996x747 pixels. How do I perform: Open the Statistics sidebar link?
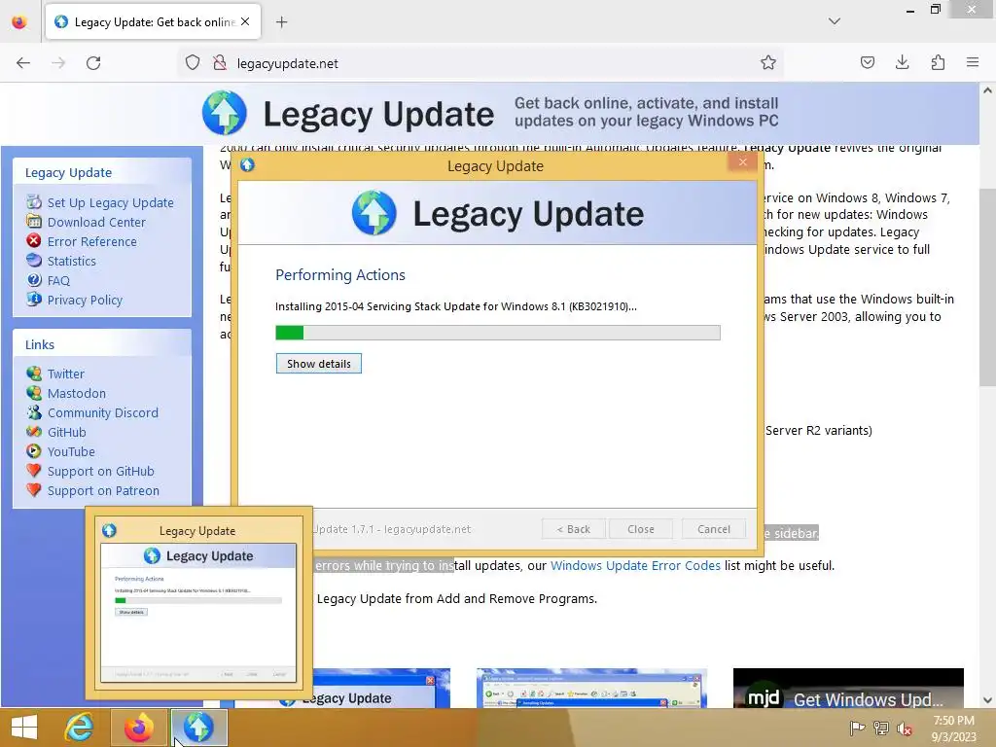72,261
